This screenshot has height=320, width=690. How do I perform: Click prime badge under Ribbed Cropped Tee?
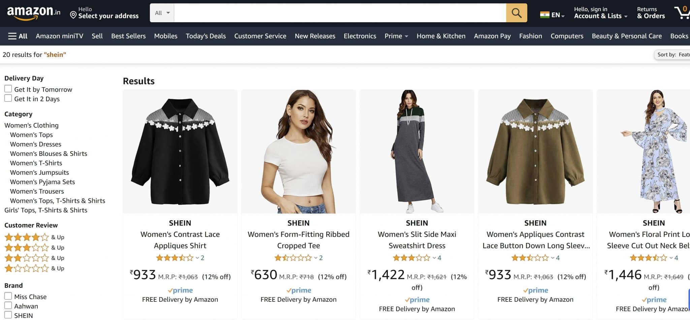click(x=299, y=290)
